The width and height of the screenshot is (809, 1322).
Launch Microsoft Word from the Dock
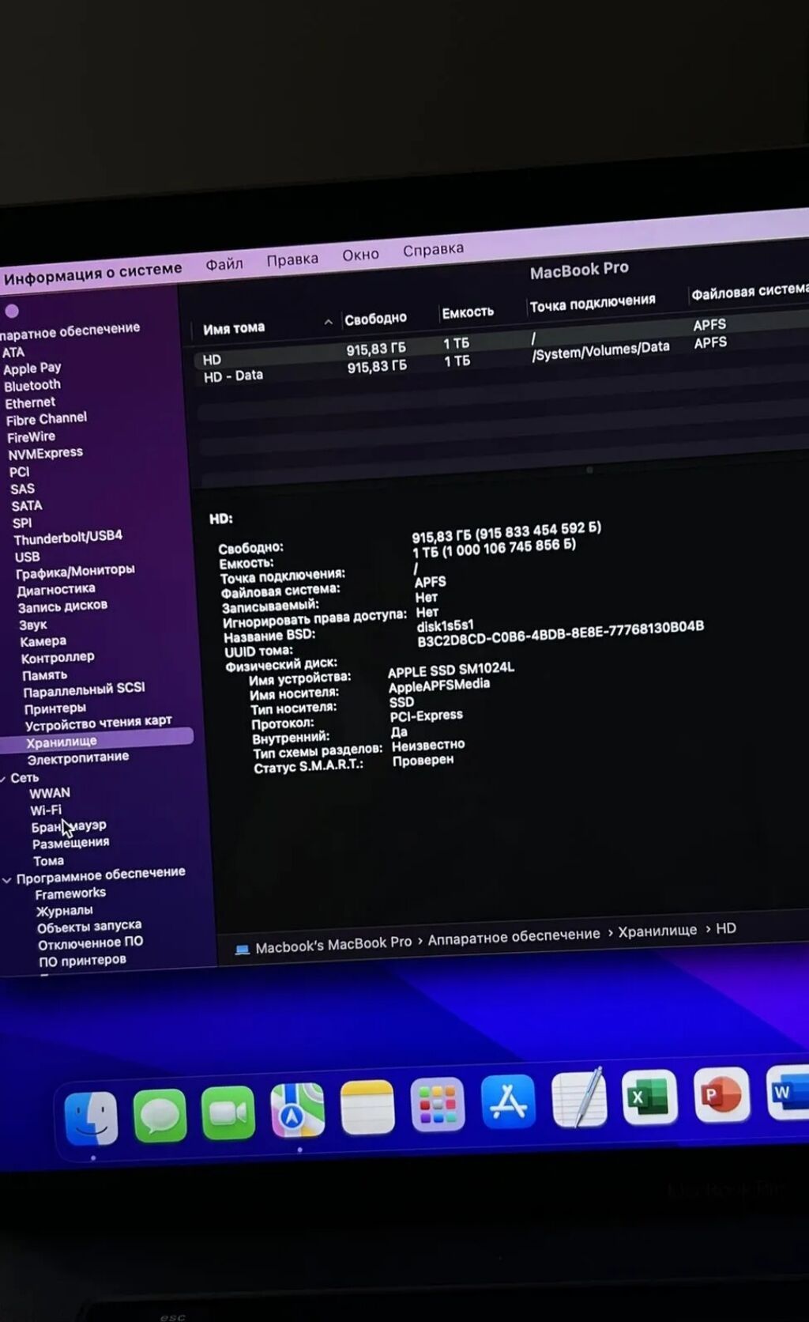(788, 1091)
